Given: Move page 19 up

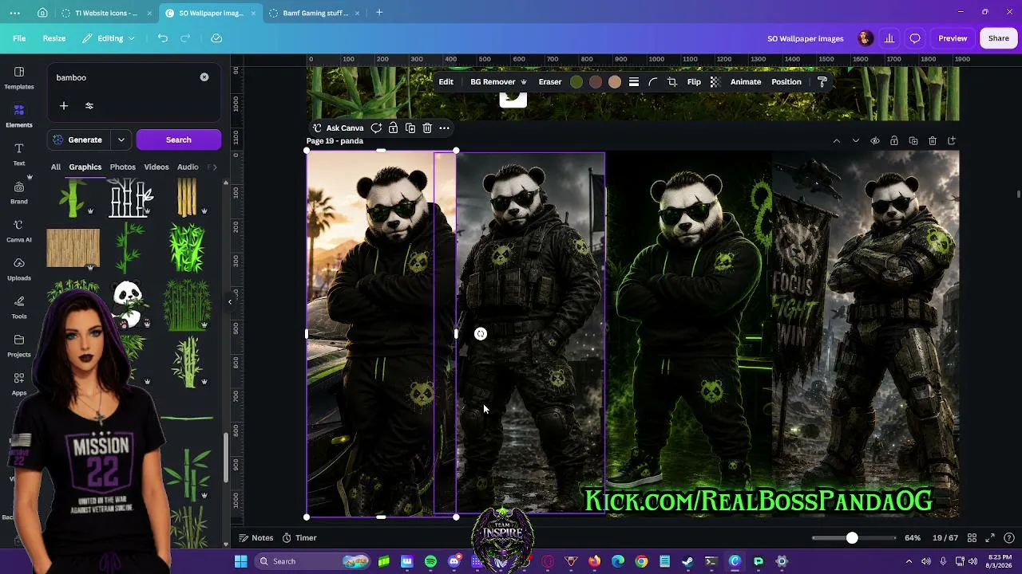Looking at the screenshot, I should [837, 141].
